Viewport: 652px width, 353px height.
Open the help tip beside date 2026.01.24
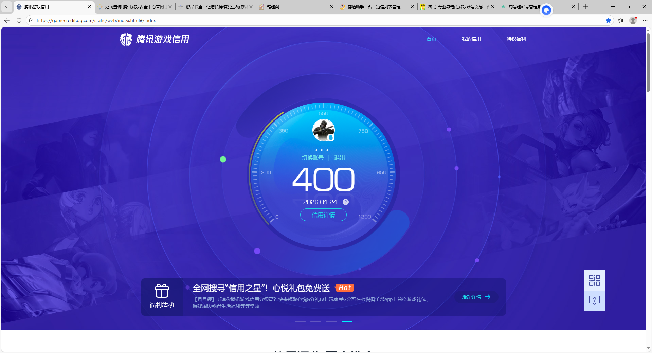tap(346, 202)
